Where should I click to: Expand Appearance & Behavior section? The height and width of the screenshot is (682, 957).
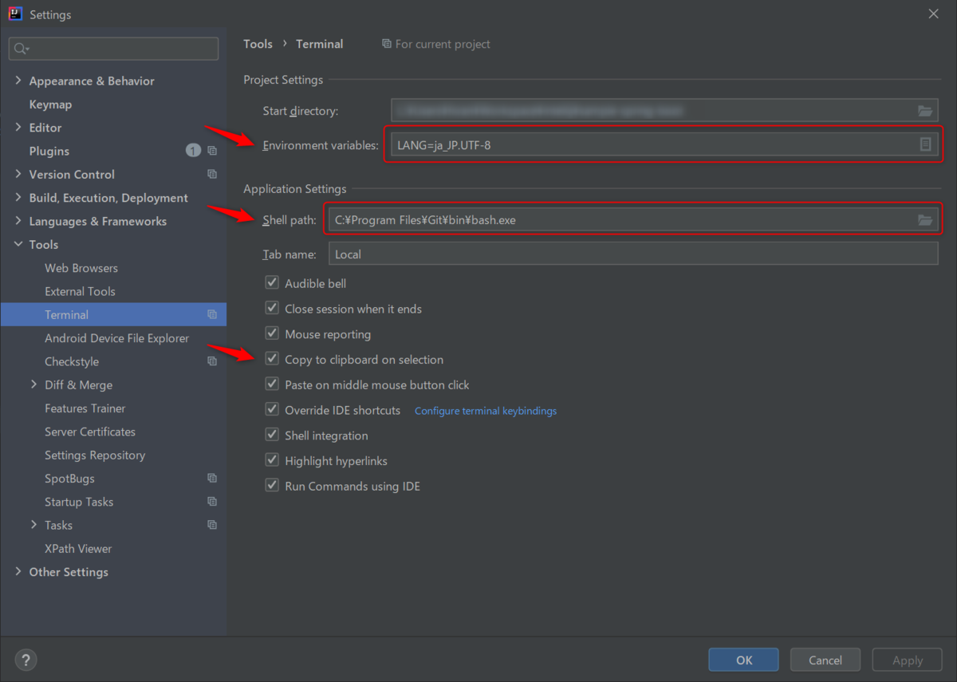pyautogui.click(x=18, y=81)
